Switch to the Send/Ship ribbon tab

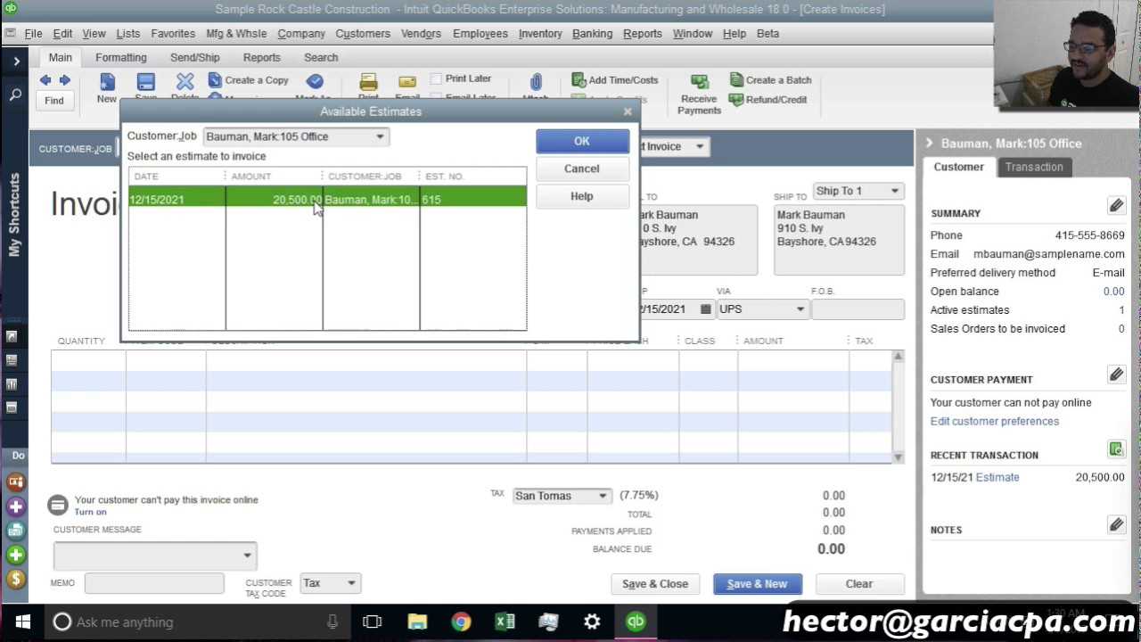pyautogui.click(x=195, y=57)
